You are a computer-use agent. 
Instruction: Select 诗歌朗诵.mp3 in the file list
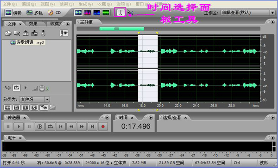click(x=28, y=42)
